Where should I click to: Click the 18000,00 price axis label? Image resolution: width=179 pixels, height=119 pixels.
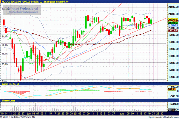tap(173, 56)
